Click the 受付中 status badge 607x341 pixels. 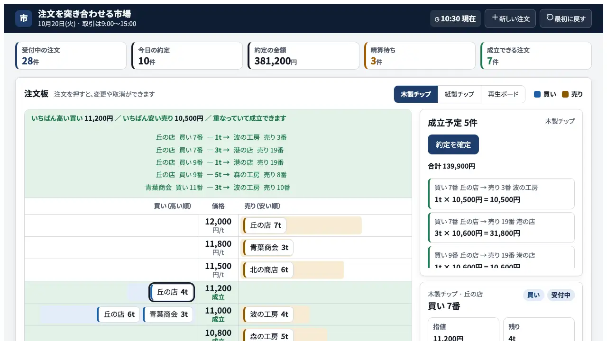561,295
